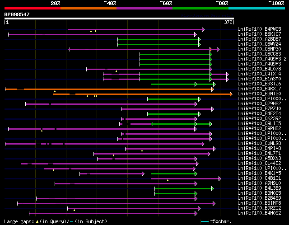Open hit UniRef100_Q8CG83

point(259,54)
